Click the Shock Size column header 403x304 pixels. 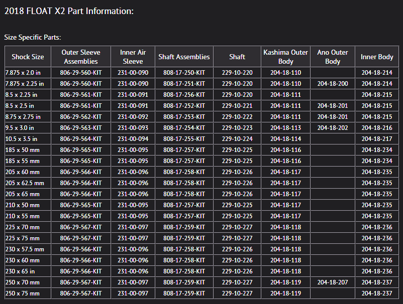coord(28,57)
